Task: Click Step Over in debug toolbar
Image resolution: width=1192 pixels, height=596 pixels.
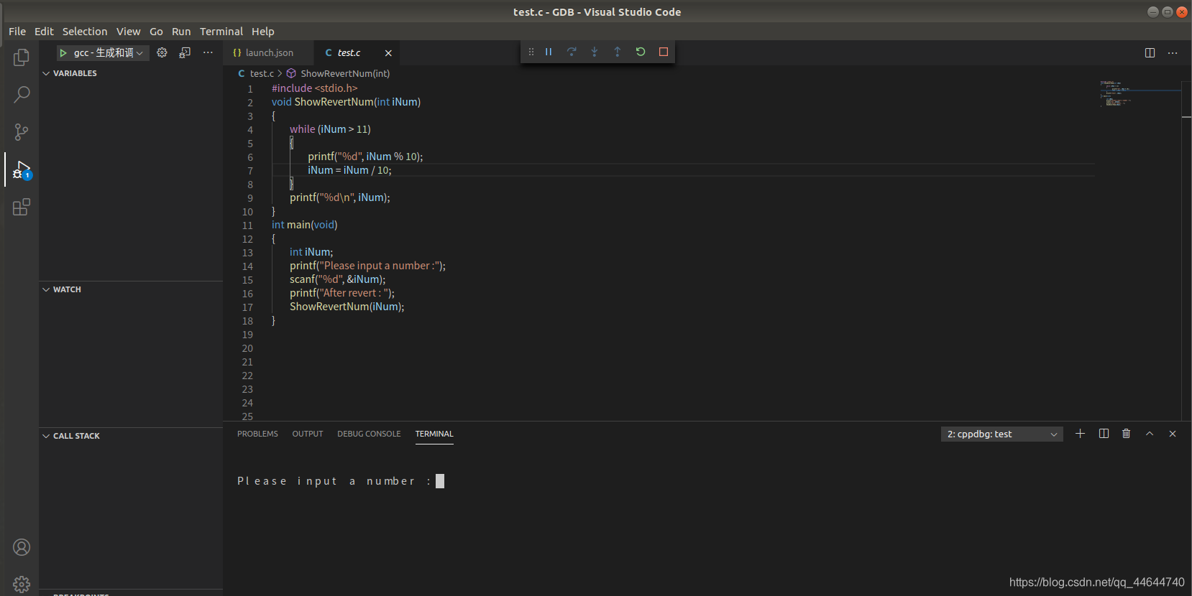Action: coord(572,52)
